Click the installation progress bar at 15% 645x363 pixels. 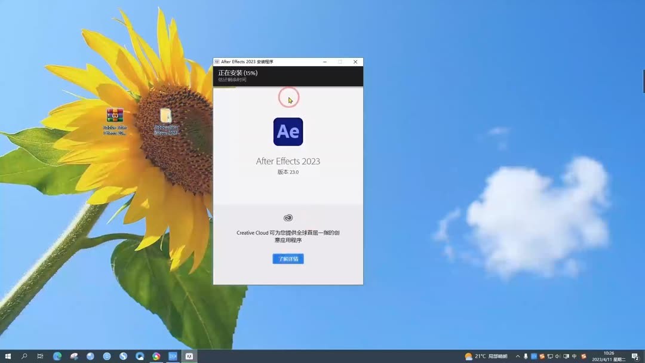(288, 76)
